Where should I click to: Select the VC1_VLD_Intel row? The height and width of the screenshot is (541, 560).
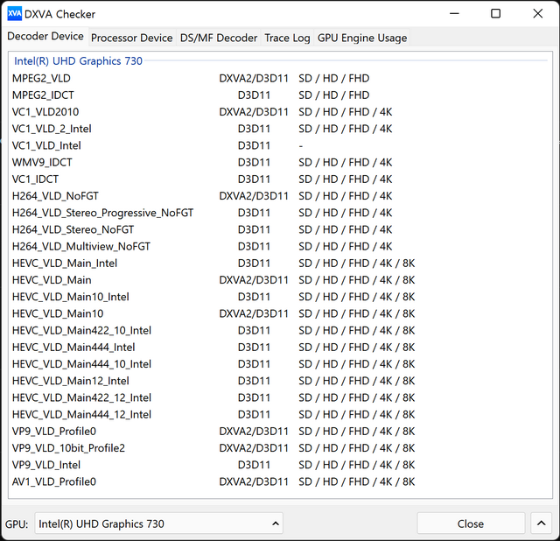tap(280, 145)
